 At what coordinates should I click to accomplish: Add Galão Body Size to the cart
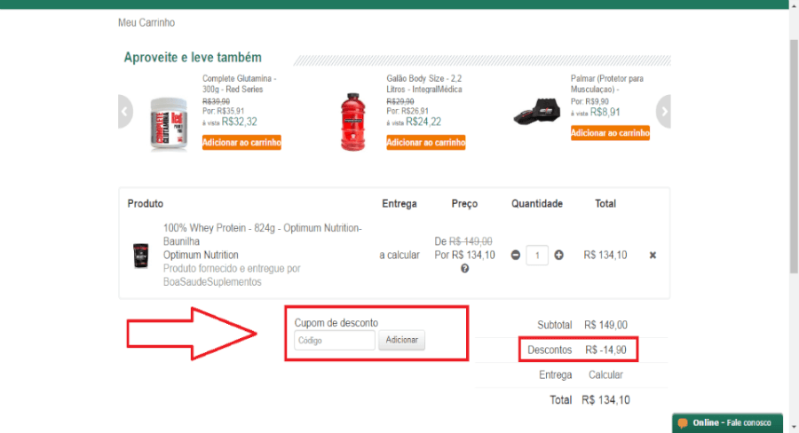(x=426, y=143)
